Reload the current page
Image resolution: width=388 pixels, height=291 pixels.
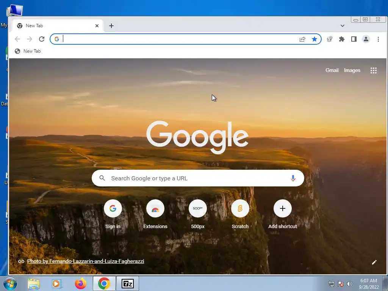(42, 39)
